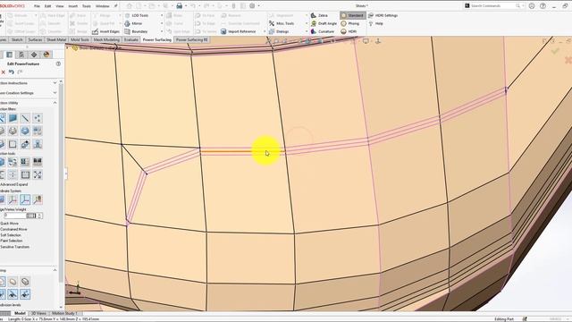Image resolution: width=572 pixels, height=322 pixels.
Task: Switch to the Mesh Modeling tab
Action: tap(106, 39)
